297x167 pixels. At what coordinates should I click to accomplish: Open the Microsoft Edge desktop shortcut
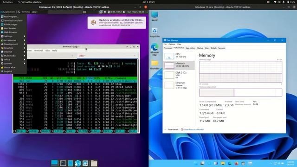155,50
